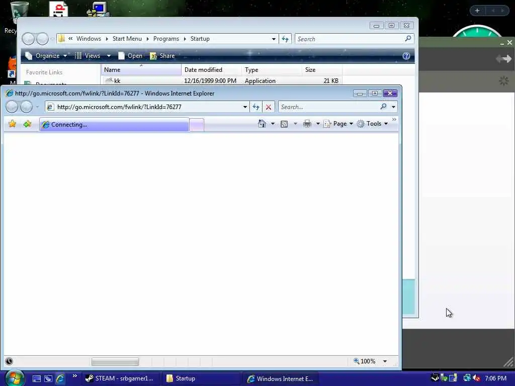Open Explorer Help question mark icon
This screenshot has height=386, width=515.
coord(406,56)
